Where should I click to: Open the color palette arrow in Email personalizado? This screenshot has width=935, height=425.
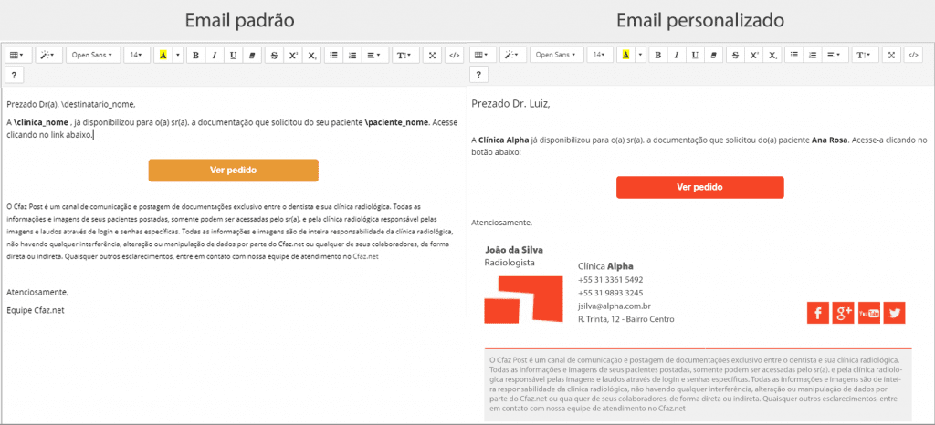(641, 55)
